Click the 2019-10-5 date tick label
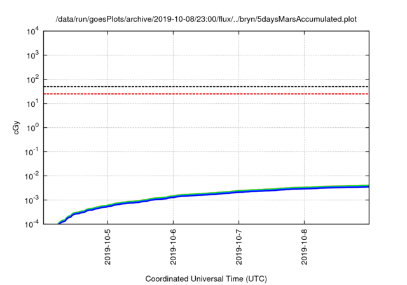 pyautogui.click(x=107, y=247)
